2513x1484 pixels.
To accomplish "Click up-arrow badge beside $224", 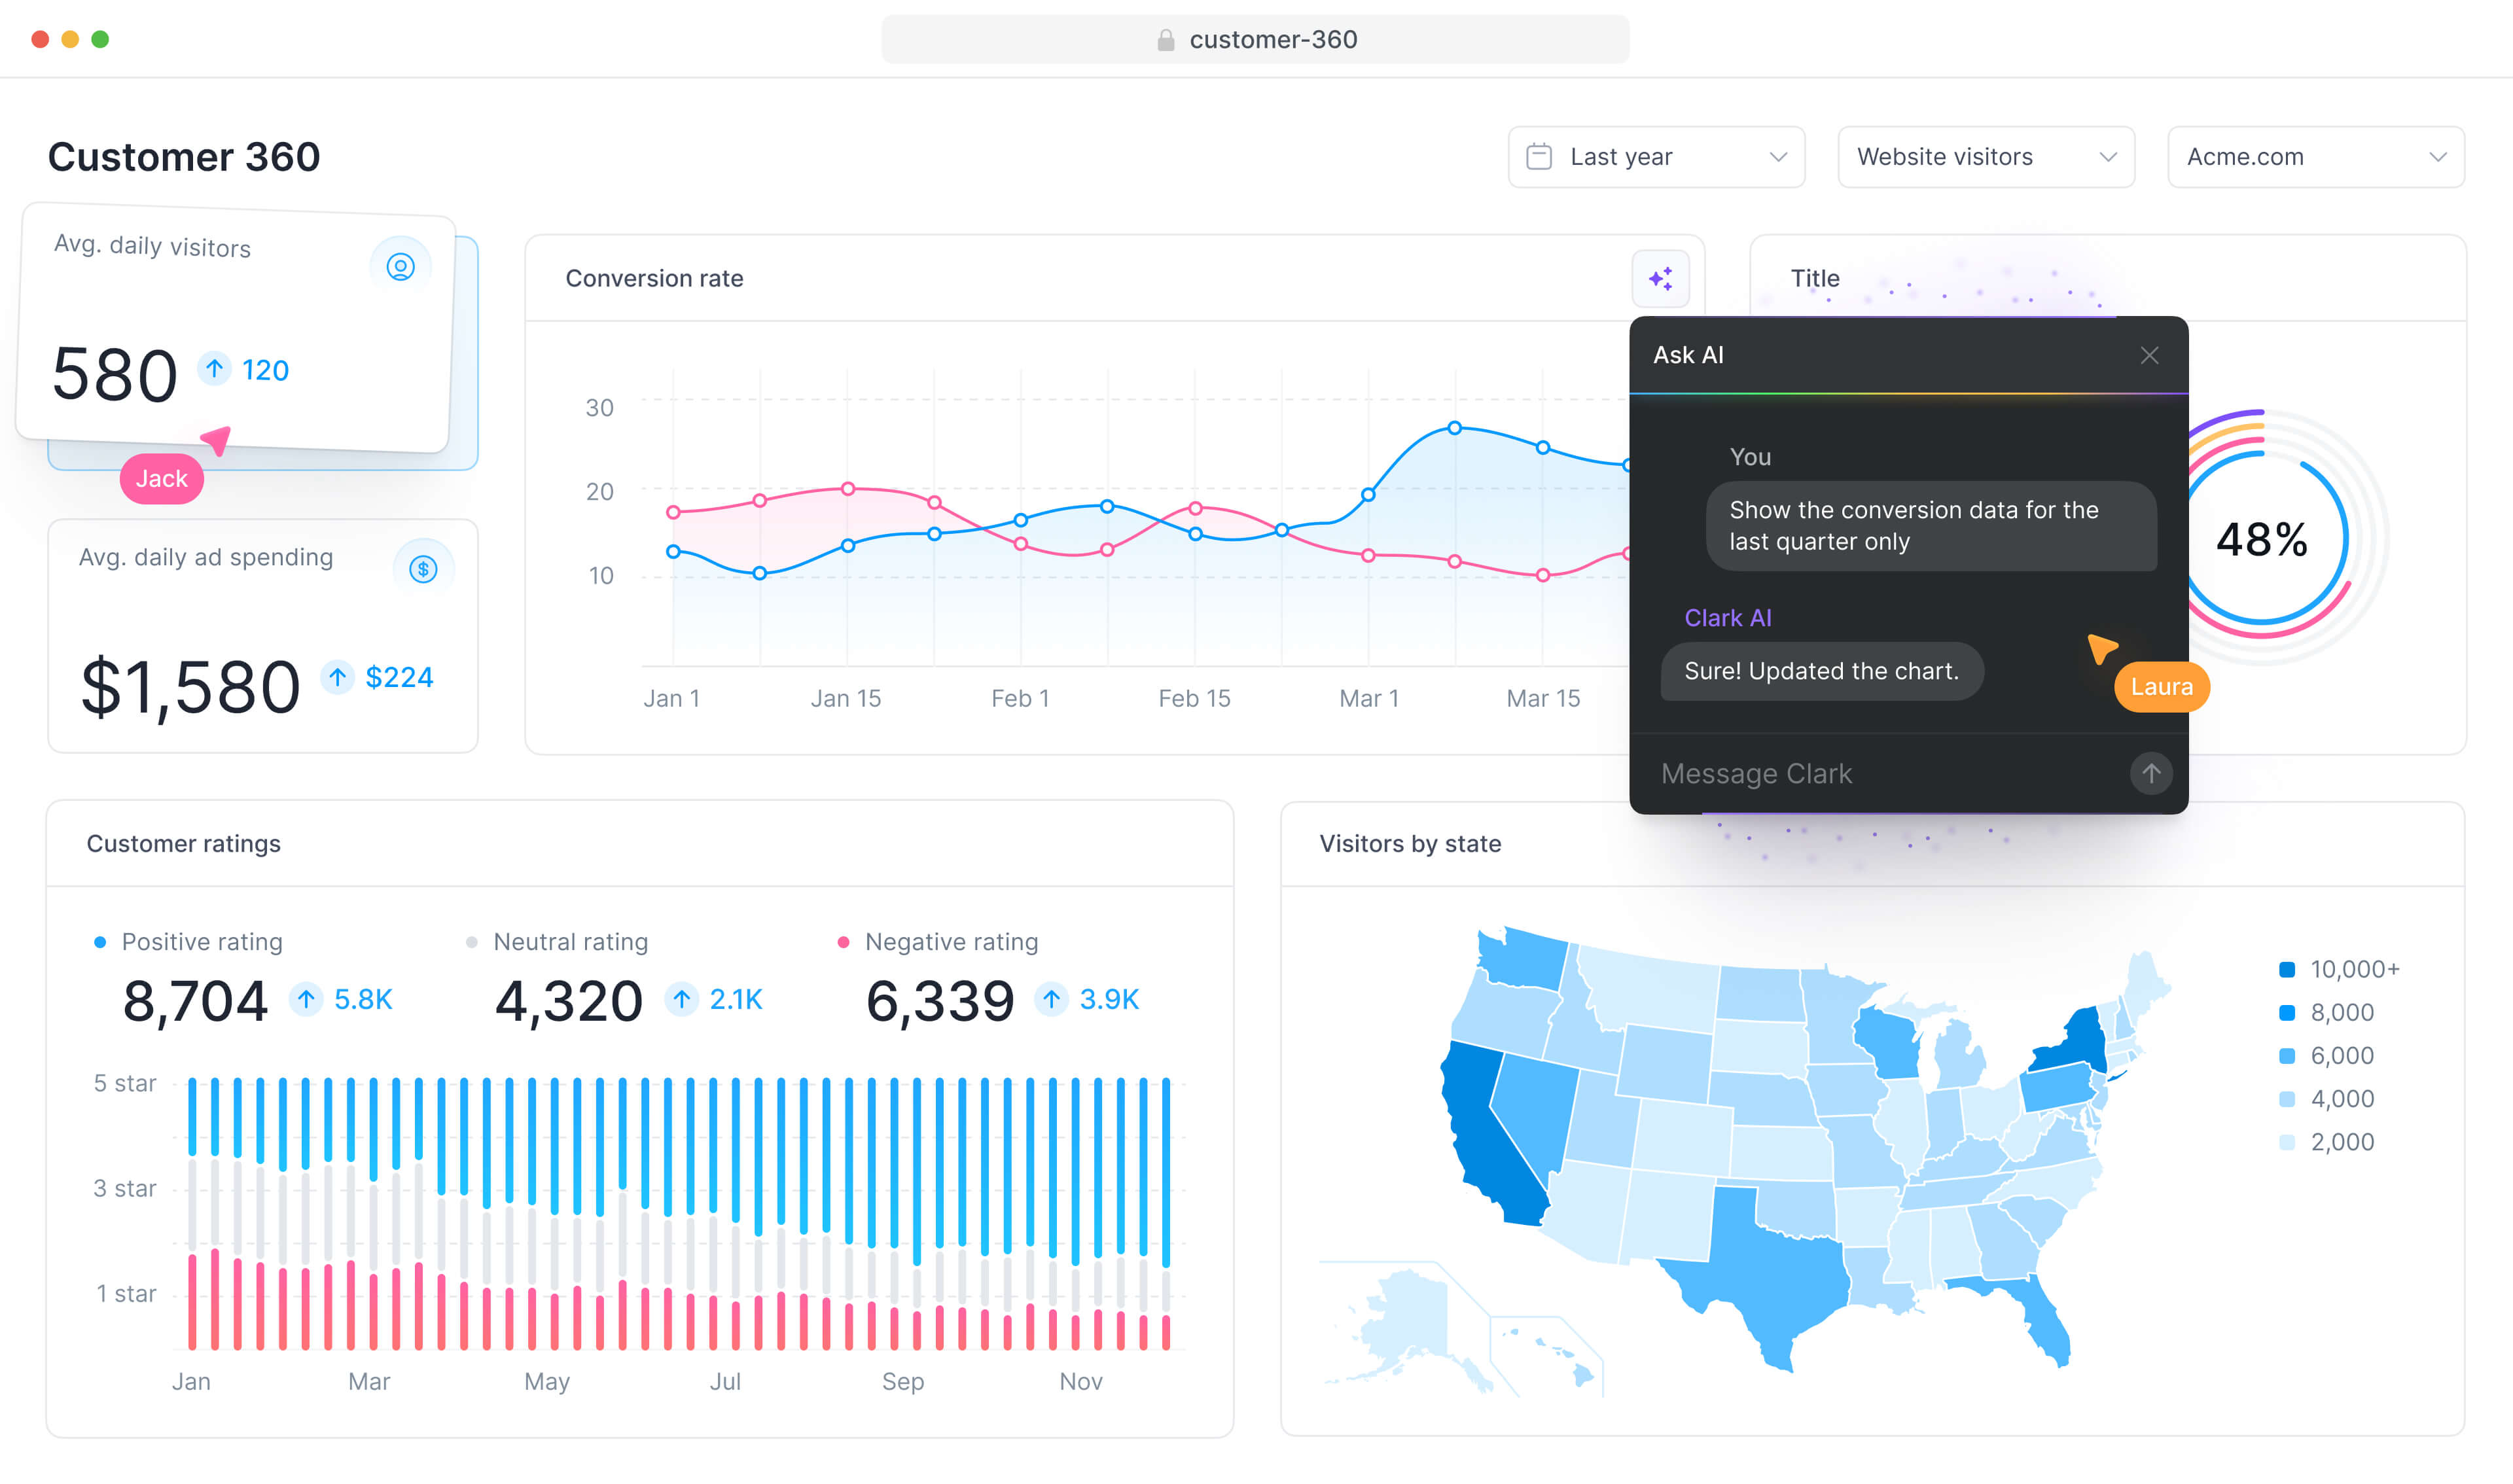I will [338, 677].
